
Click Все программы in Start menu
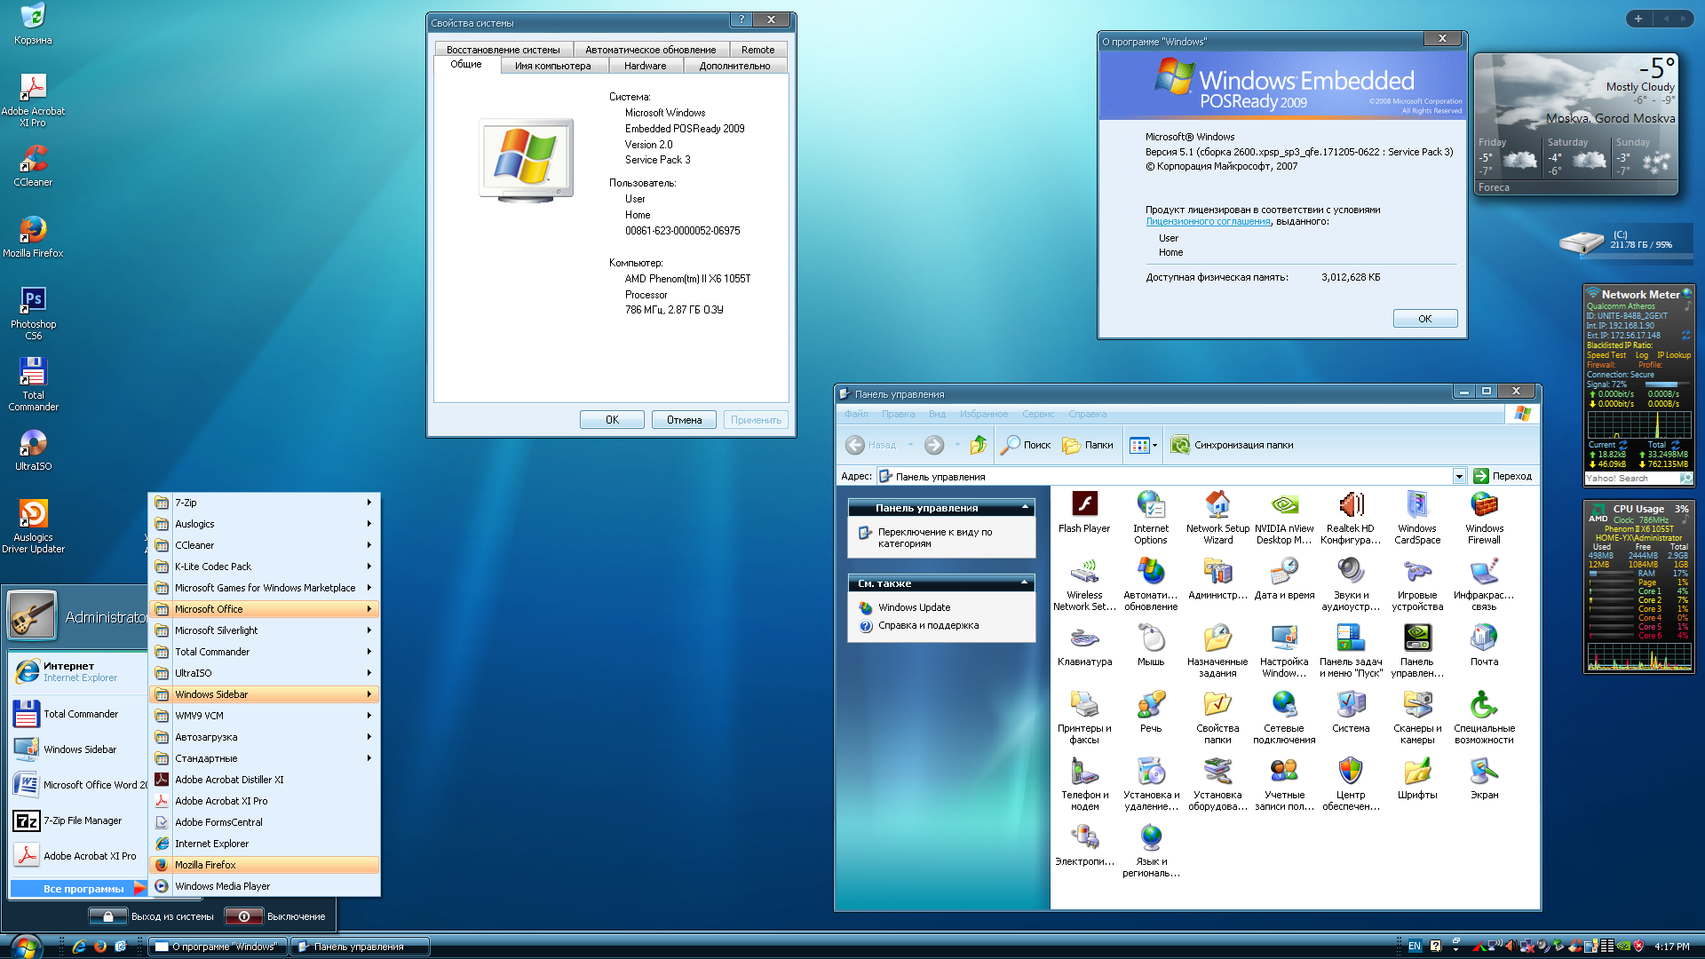[x=78, y=888]
